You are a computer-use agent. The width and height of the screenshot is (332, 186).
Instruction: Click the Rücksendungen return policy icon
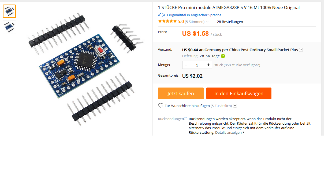tap(185, 119)
